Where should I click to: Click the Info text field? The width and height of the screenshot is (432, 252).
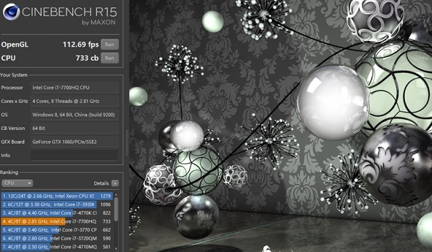point(74,155)
